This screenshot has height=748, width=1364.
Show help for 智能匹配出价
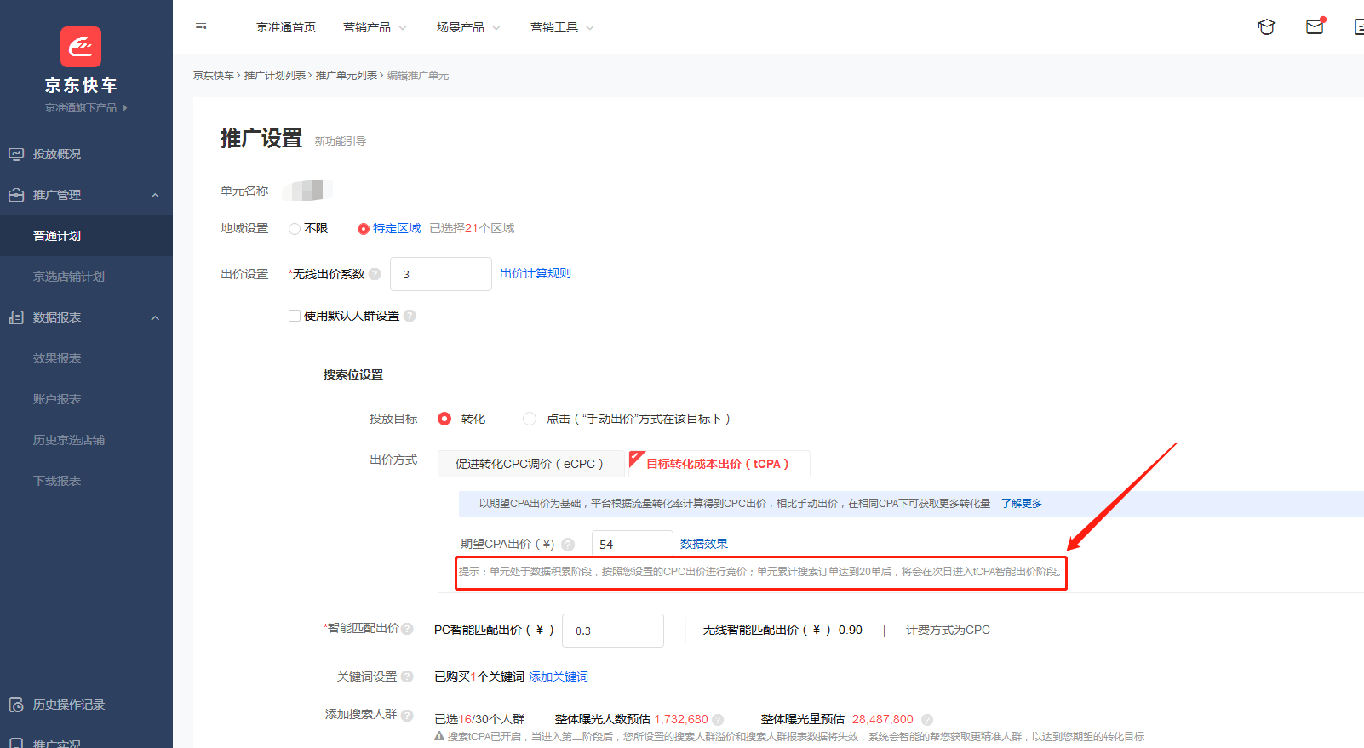click(407, 629)
